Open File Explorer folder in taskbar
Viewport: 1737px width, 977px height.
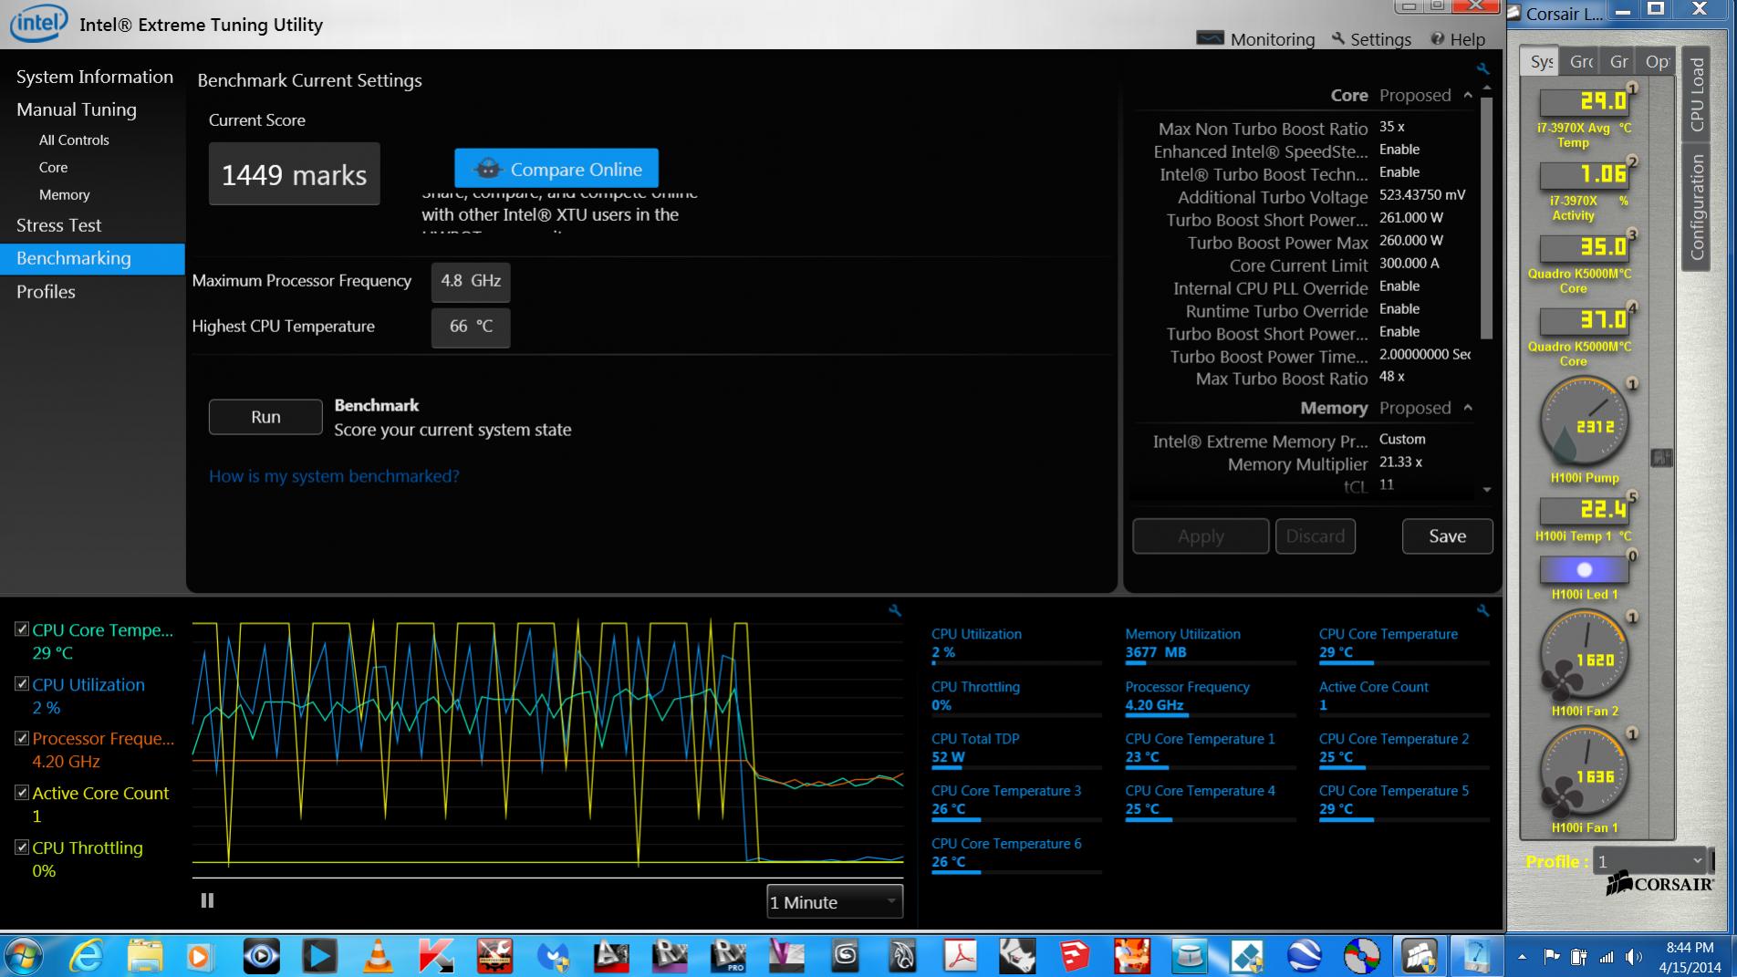pos(144,956)
